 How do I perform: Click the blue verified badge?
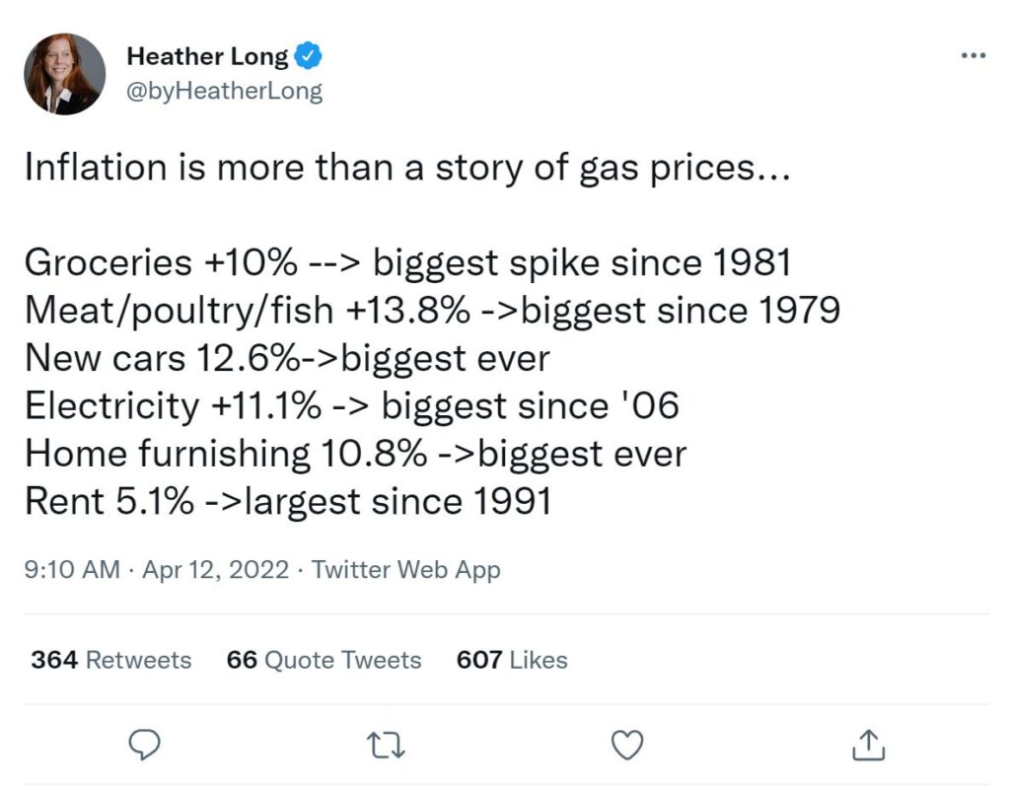pos(309,57)
